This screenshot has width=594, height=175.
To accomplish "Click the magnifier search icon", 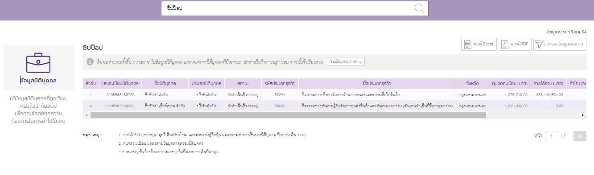I will click(419, 8).
